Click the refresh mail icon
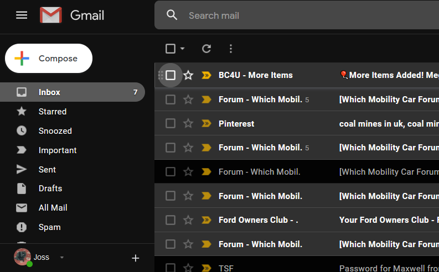The image size is (439, 272). point(206,49)
